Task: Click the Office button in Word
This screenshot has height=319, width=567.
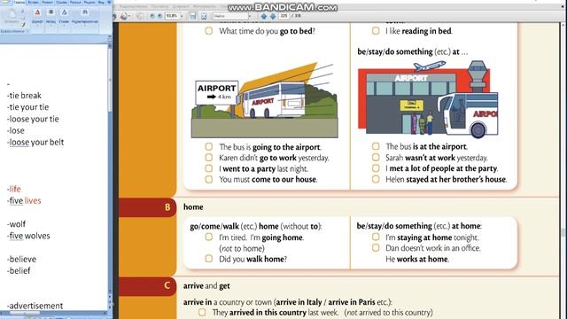Action: (6, 2)
